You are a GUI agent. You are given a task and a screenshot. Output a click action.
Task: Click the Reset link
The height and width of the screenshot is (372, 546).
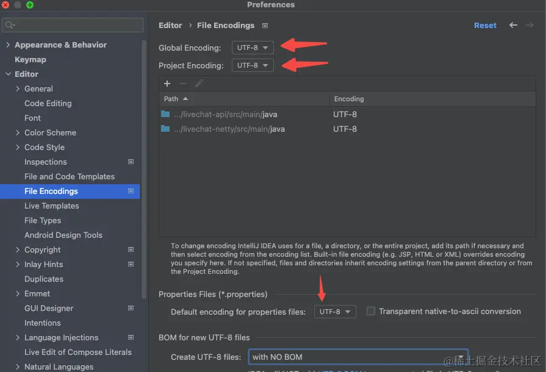click(485, 26)
